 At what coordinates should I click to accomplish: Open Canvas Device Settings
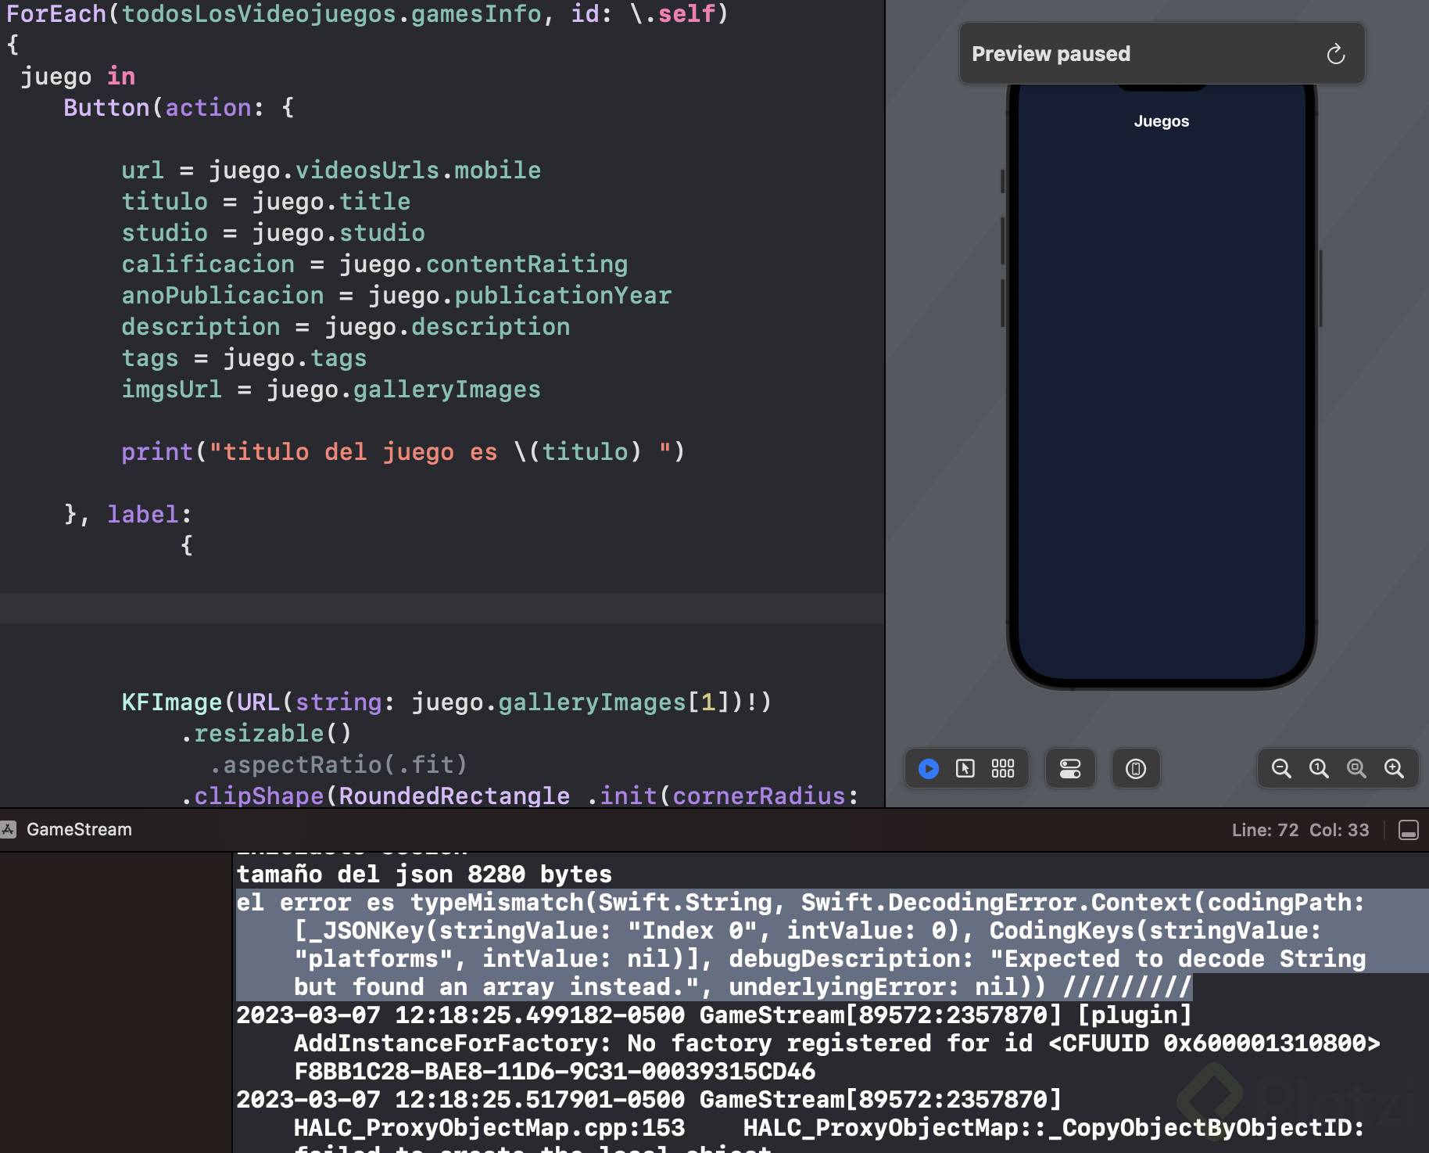pyautogui.click(x=1070, y=769)
